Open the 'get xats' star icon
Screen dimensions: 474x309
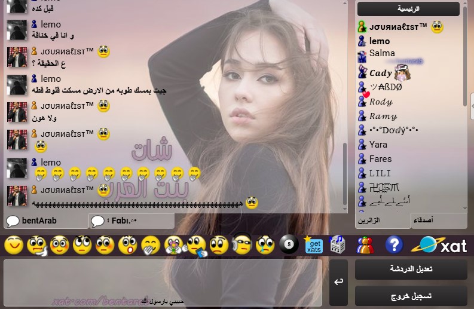point(313,245)
